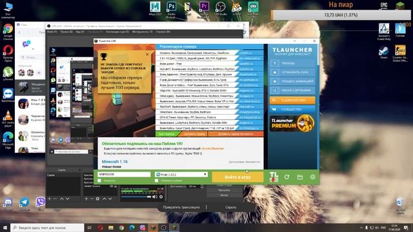
Task: Open the Файл menu in OBS
Action: click(52, 32)
